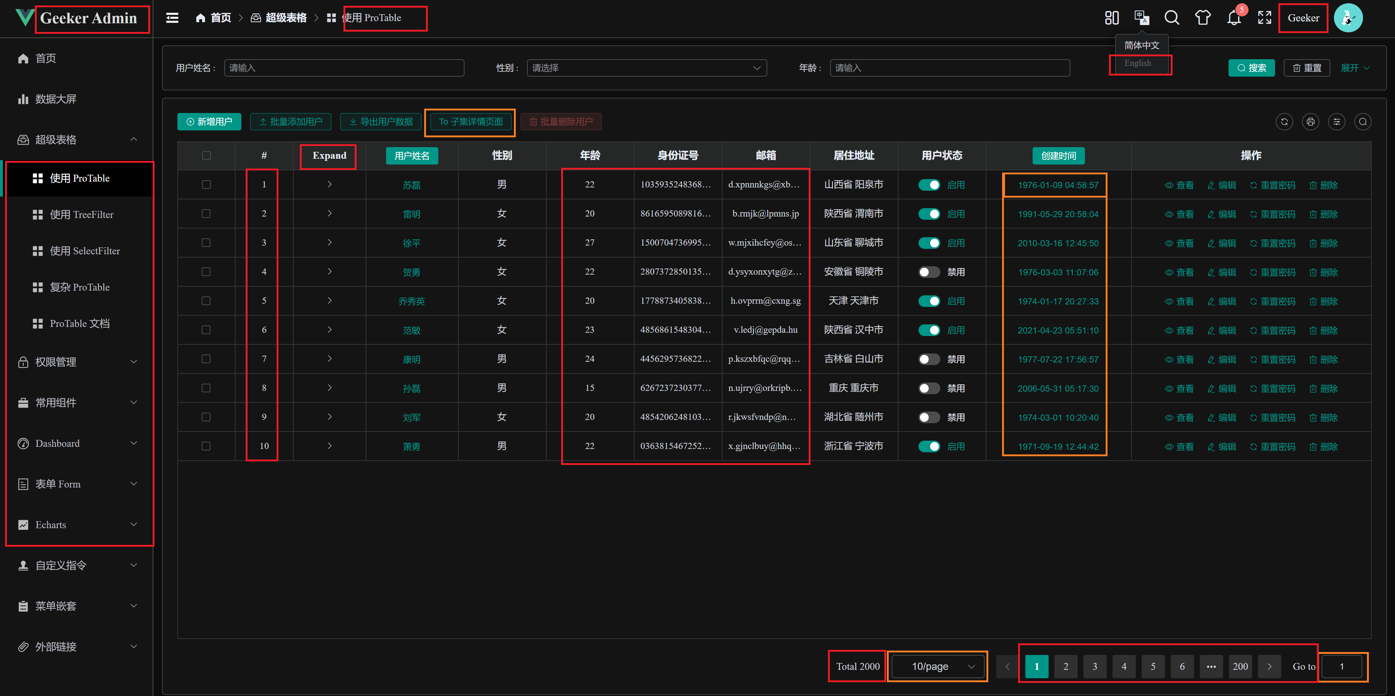Collapse the sidebar with the hamburger icon

click(172, 18)
